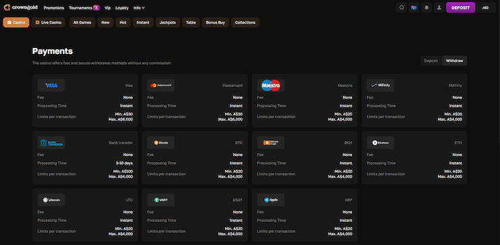The image size is (500, 245).
Task: Open the Promotions menu item
Action: coord(54,7)
